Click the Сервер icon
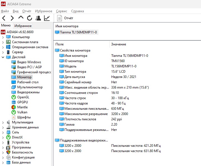Viewport: 201px width, 166px height. pos(8,52)
